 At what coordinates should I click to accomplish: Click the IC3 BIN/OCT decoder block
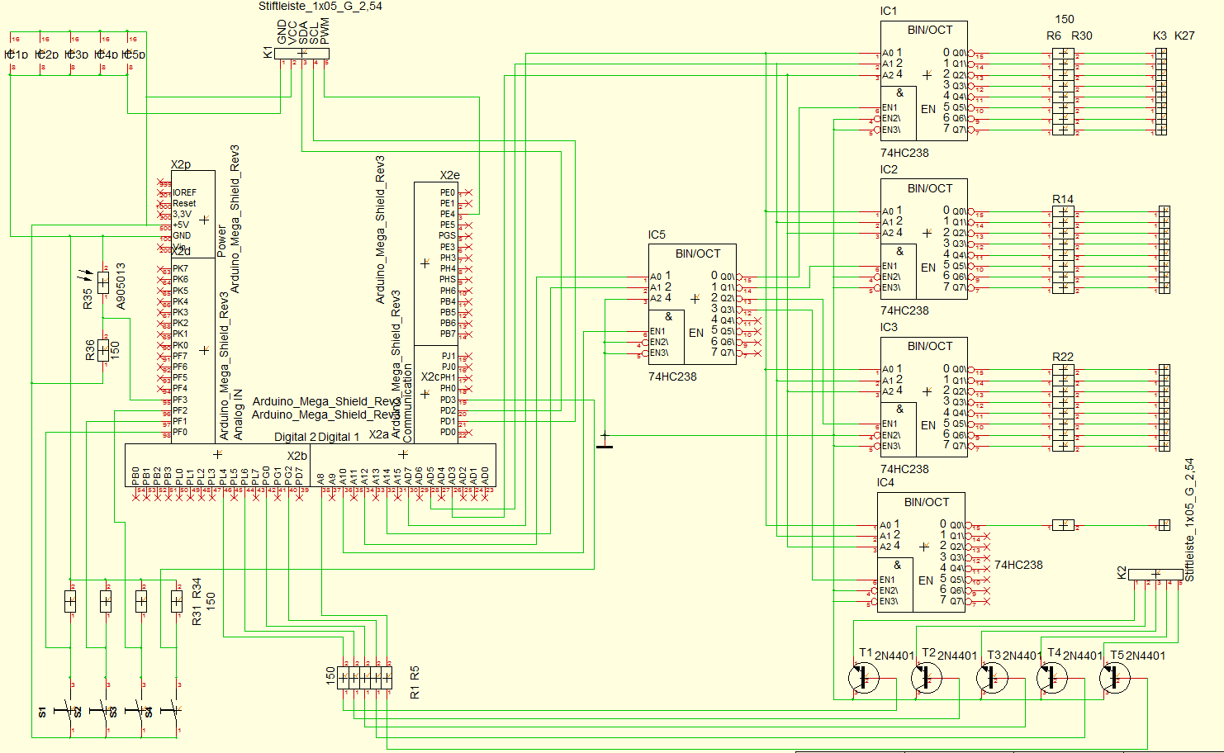click(x=923, y=397)
